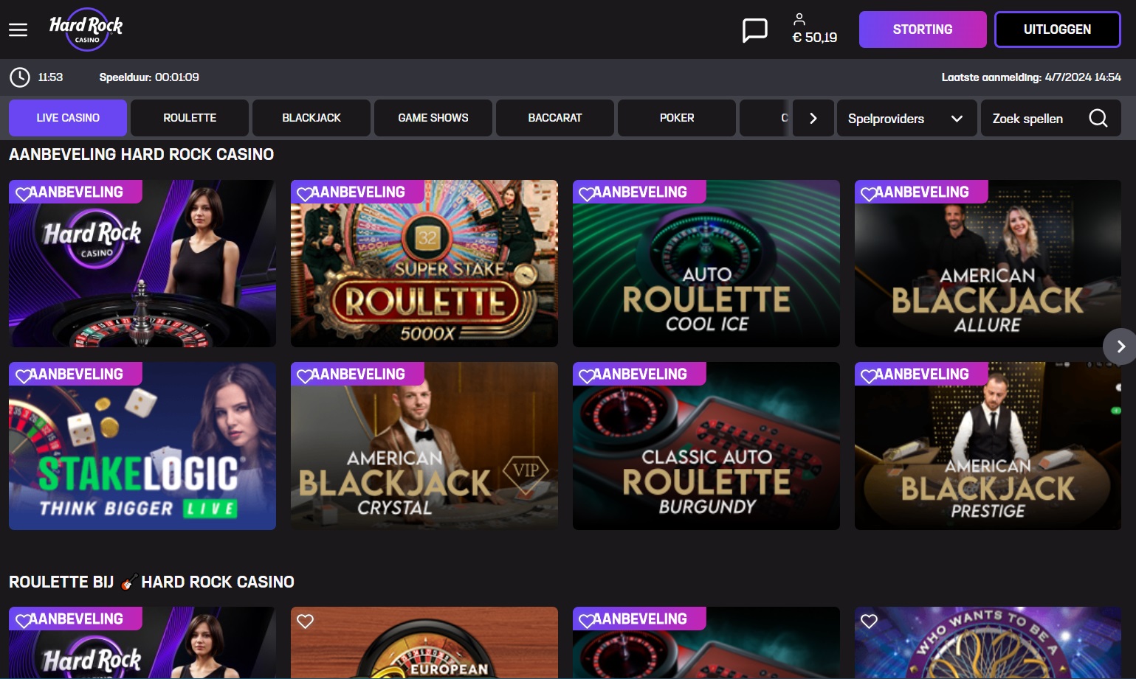The width and height of the screenshot is (1136, 679).
Task: Click the Laatste aanmelding timestamp
Action: tap(1031, 77)
